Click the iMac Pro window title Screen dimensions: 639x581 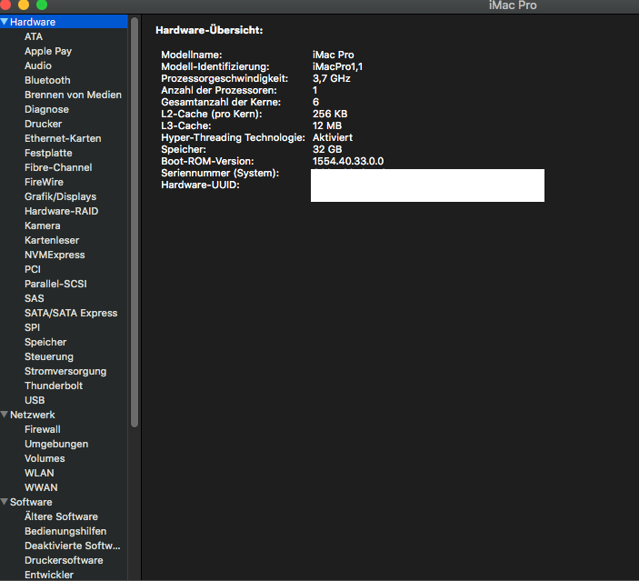click(x=513, y=5)
